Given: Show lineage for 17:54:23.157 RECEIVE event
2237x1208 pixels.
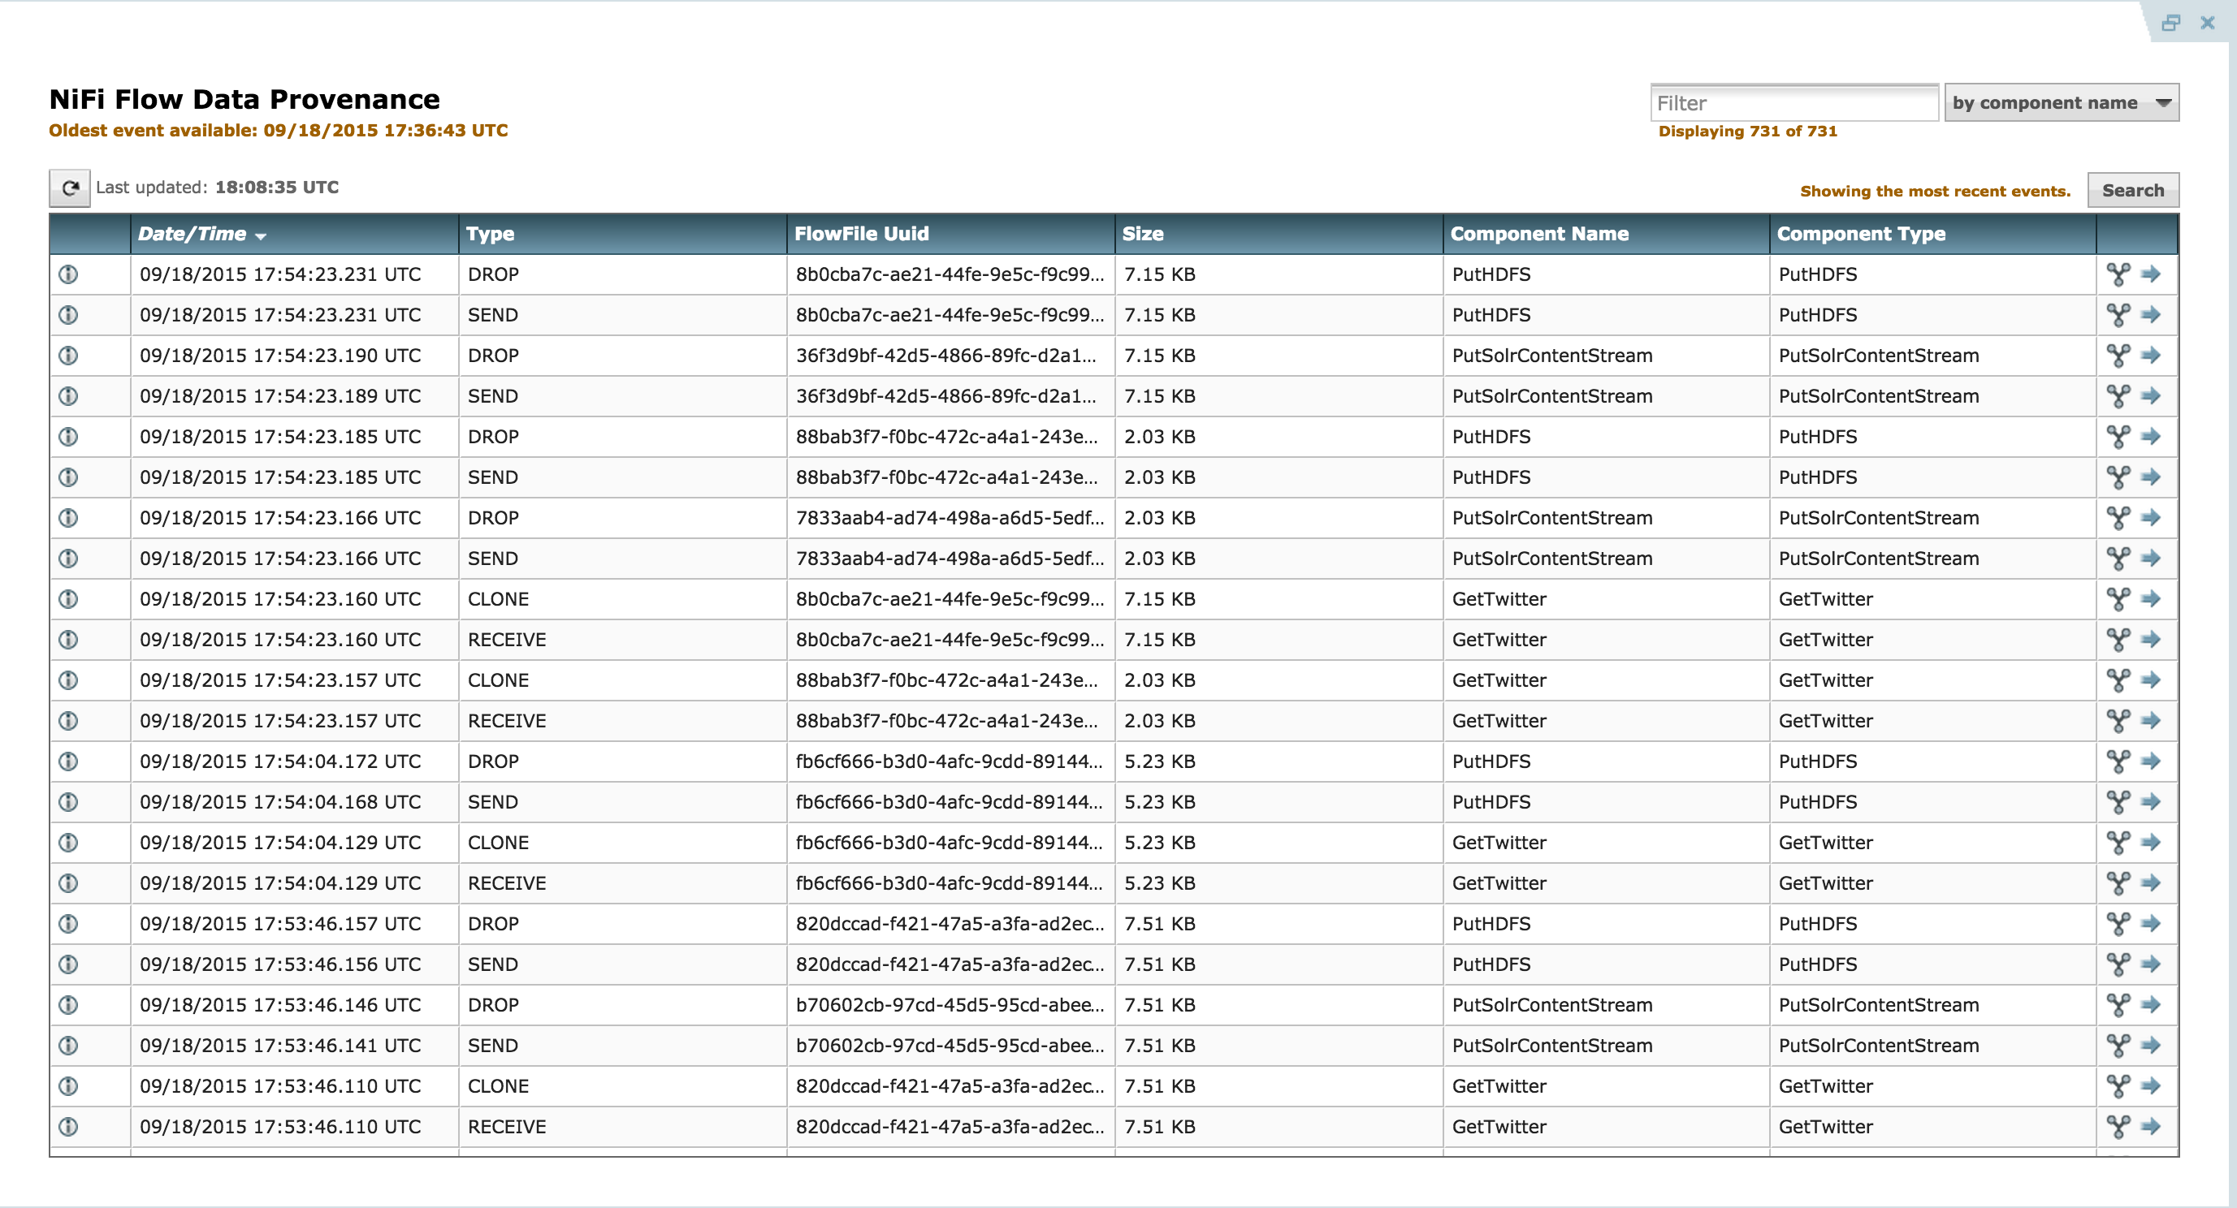Looking at the screenshot, I should tap(2118, 720).
